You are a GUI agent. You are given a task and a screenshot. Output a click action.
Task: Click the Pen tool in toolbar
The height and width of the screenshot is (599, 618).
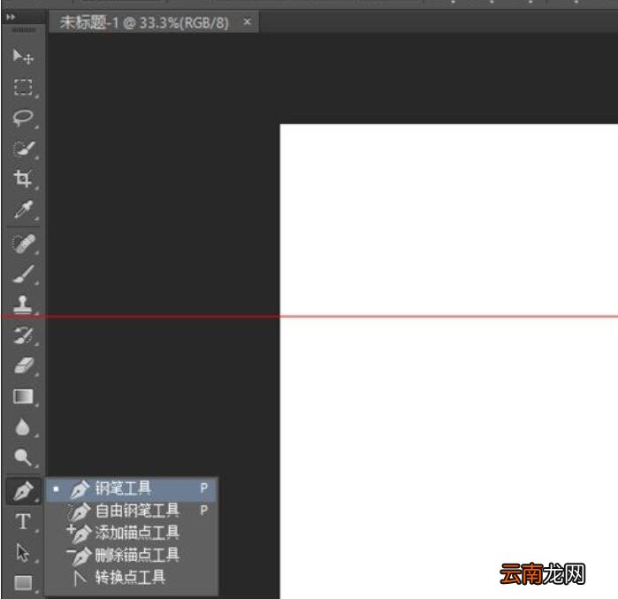(x=23, y=491)
